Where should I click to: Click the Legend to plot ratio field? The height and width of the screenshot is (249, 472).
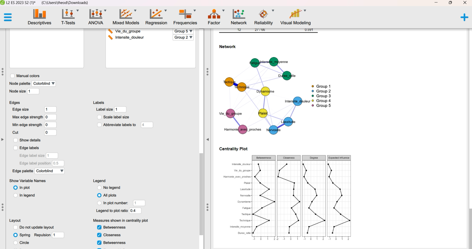point(135,211)
